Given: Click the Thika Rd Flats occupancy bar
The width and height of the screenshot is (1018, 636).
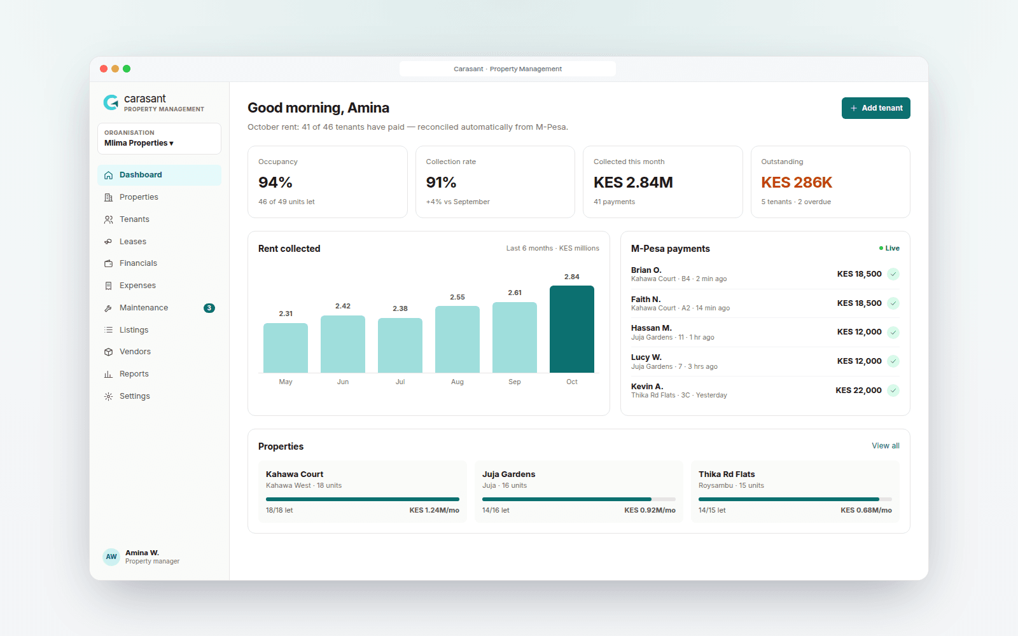Looking at the screenshot, I should point(795,499).
